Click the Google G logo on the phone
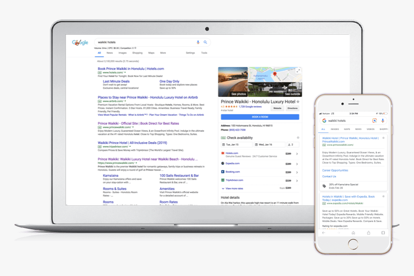The height and width of the screenshot is (276, 414). click(324, 121)
